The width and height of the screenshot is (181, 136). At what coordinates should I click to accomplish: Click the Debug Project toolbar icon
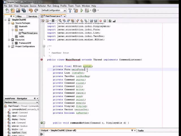pyautogui.click(x=87, y=10)
